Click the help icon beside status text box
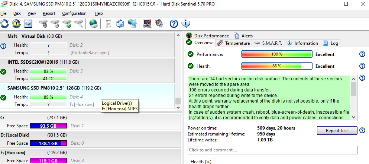This screenshot has height=164, width=369. click(362, 78)
